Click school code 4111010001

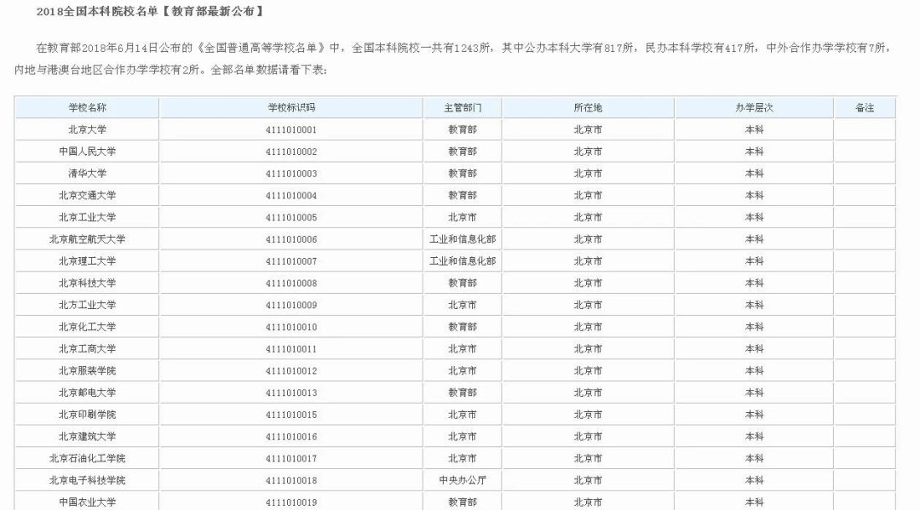[x=291, y=129]
